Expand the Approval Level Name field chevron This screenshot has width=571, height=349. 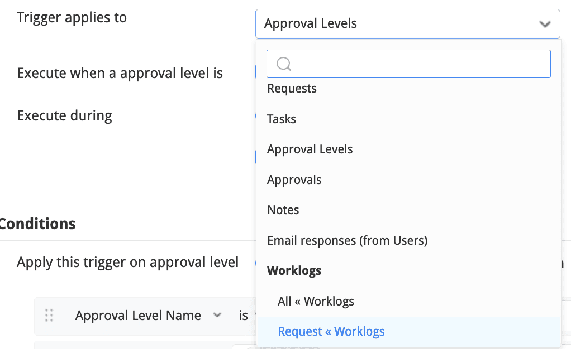point(217,315)
